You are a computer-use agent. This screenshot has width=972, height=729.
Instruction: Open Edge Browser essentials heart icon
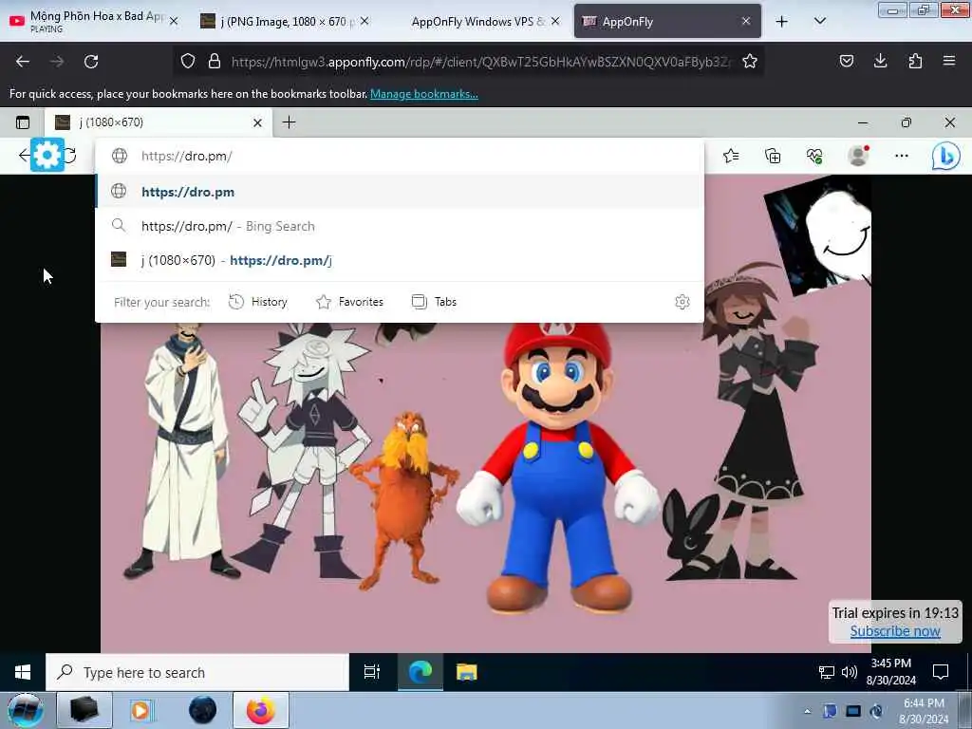point(814,156)
